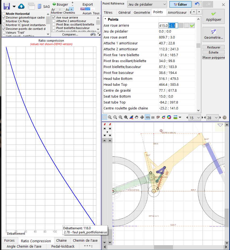
Task: Click the Comparer... button
Action: point(70,34)
